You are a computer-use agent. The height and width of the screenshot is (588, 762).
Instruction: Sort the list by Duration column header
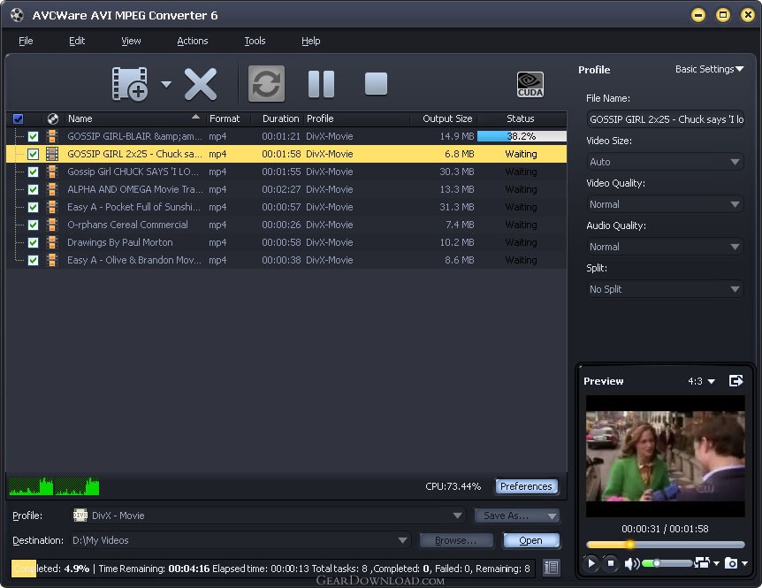[x=280, y=118]
